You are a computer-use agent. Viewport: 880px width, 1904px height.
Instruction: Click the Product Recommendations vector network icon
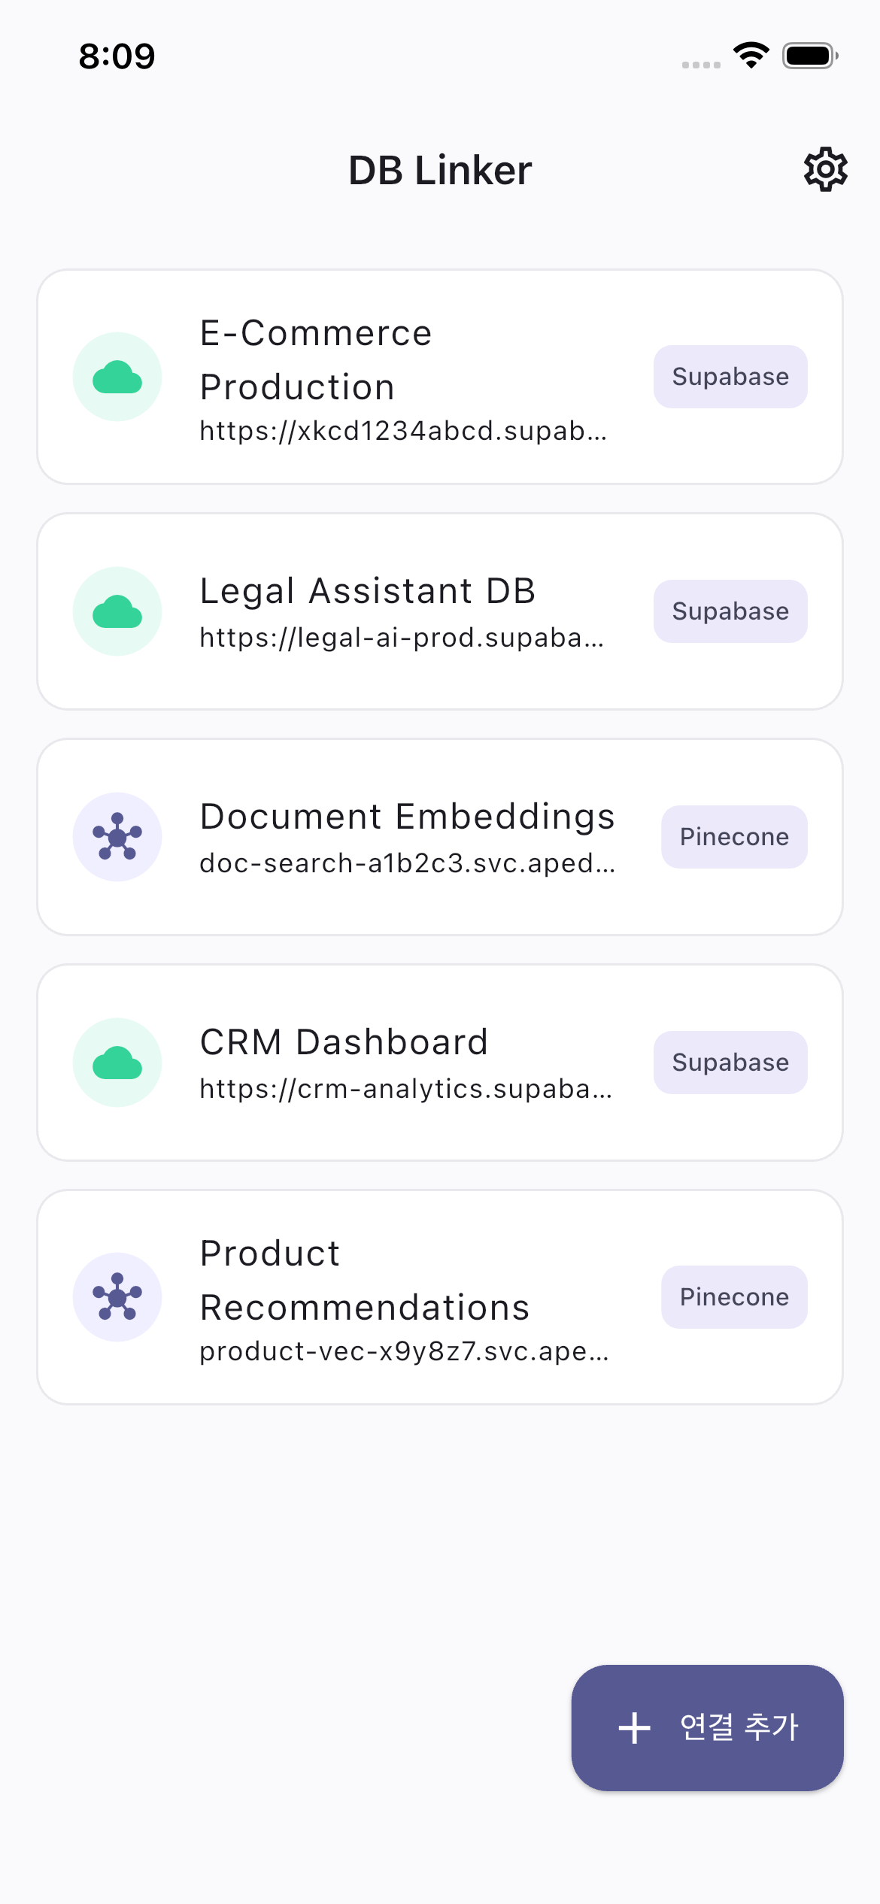117,1297
